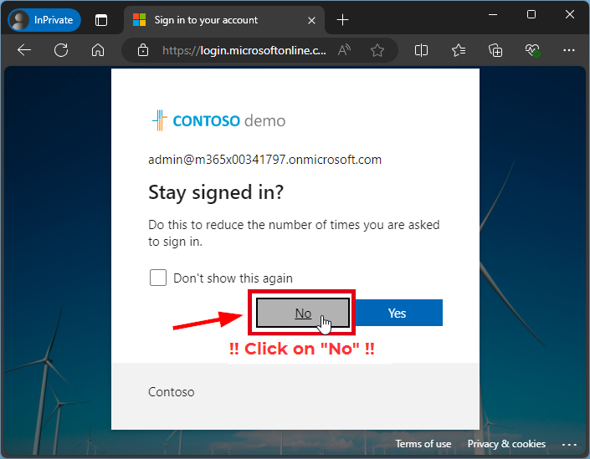
Task: Open the tab actions menu icon
Action: click(100, 20)
